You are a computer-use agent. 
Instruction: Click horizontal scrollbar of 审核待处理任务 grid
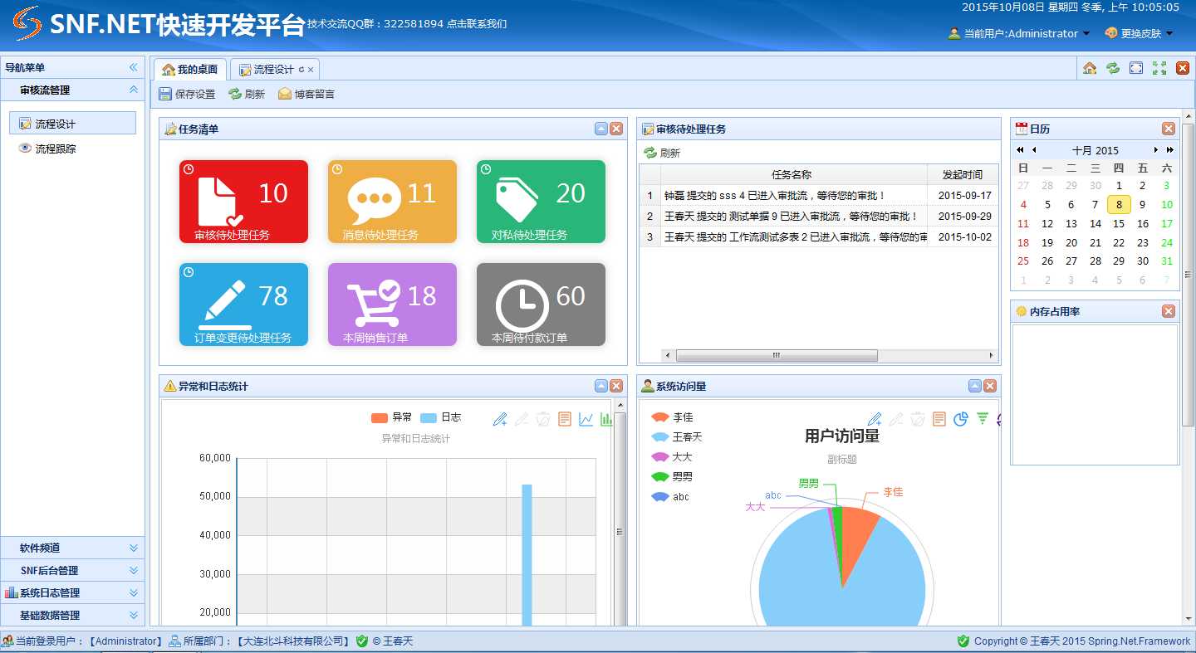point(777,355)
